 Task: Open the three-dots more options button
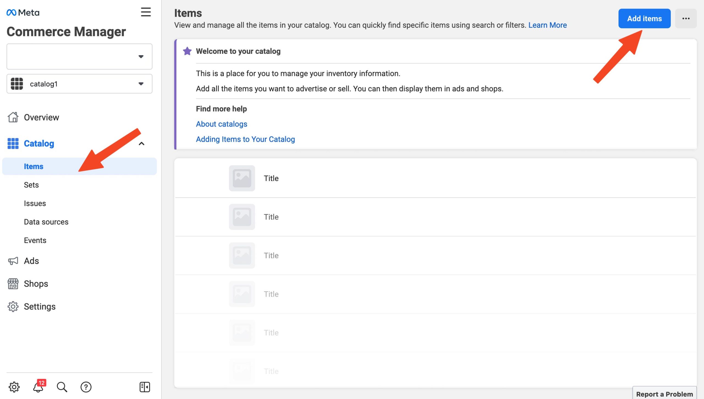686,18
